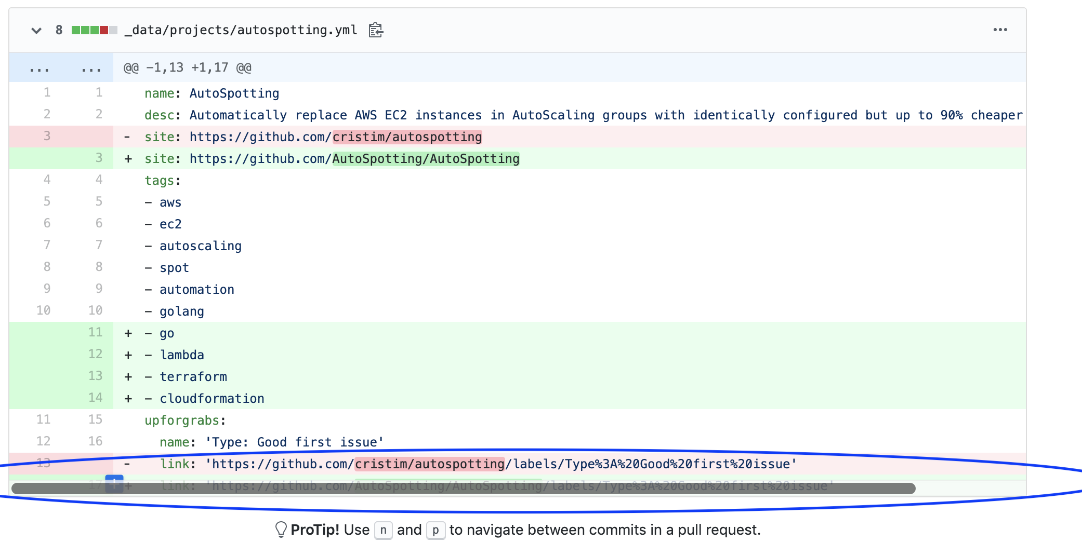Click deleted line number 3 in old column
The width and height of the screenshot is (1082, 542).
click(x=46, y=136)
